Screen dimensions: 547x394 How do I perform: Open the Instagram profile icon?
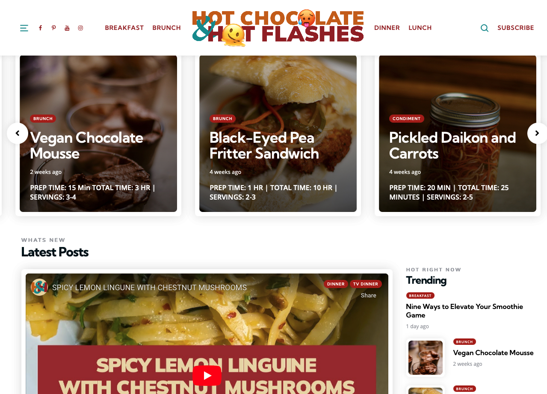[80, 28]
